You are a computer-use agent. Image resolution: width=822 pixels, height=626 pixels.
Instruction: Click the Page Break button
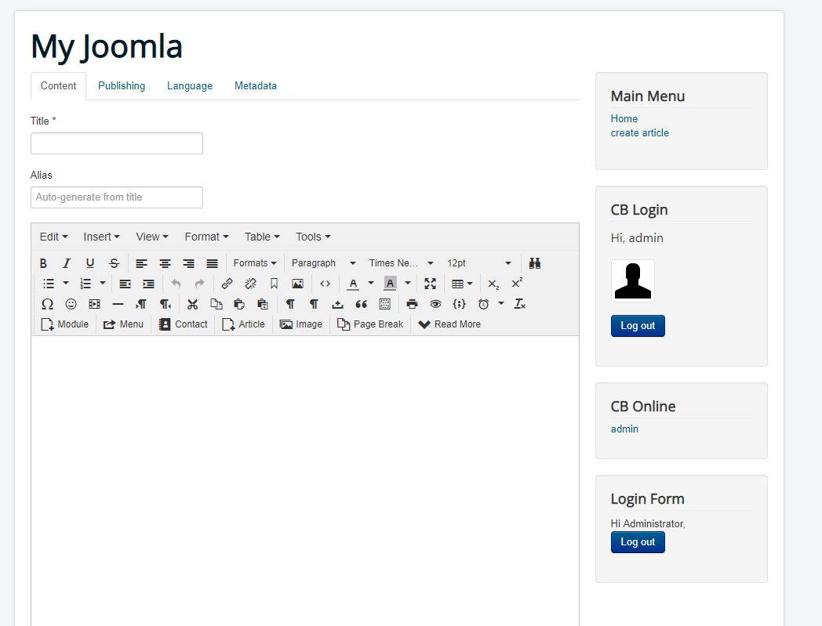[370, 324]
